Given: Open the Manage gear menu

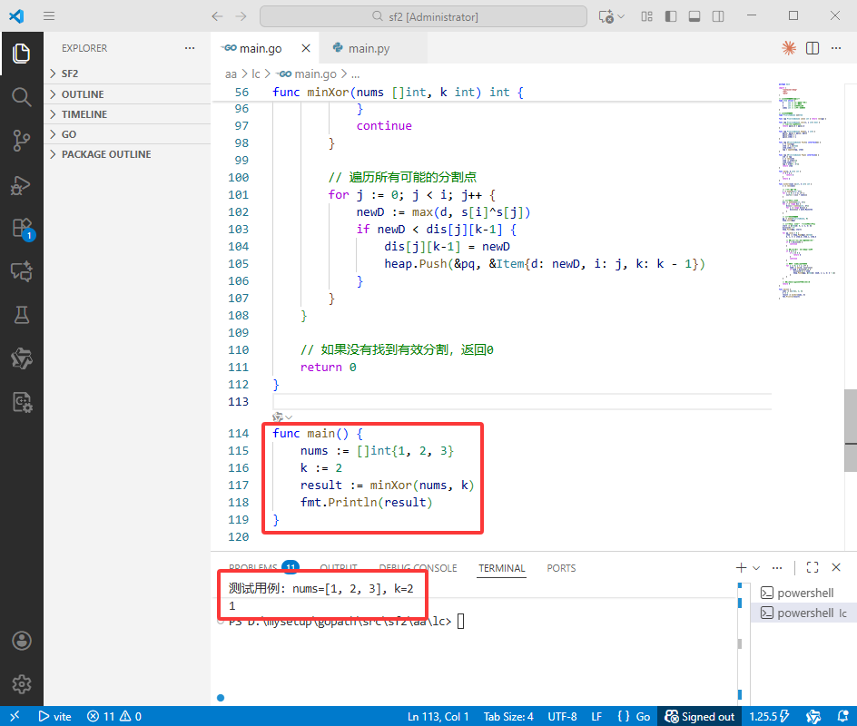Looking at the screenshot, I should (x=21, y=684).
